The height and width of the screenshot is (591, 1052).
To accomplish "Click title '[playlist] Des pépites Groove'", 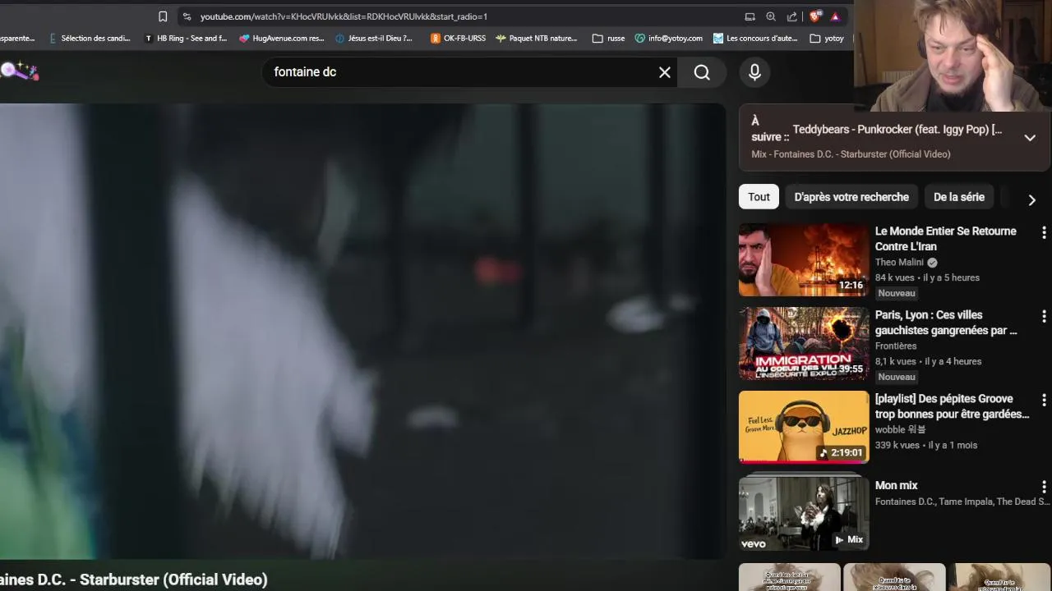I will [952, 406].
